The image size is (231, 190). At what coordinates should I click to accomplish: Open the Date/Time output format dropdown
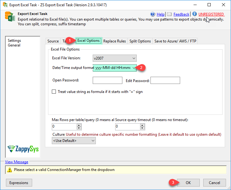(x=115, y=68)
